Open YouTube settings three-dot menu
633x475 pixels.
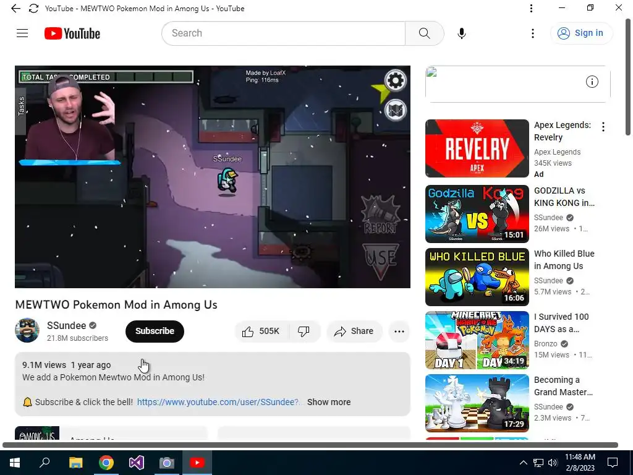coord(533,33)
